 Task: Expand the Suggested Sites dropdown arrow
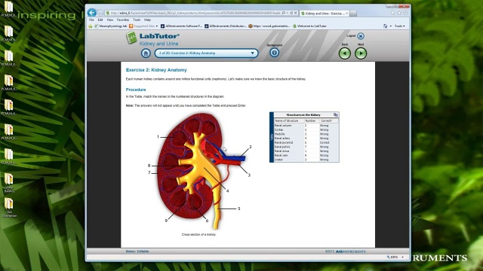157,26
